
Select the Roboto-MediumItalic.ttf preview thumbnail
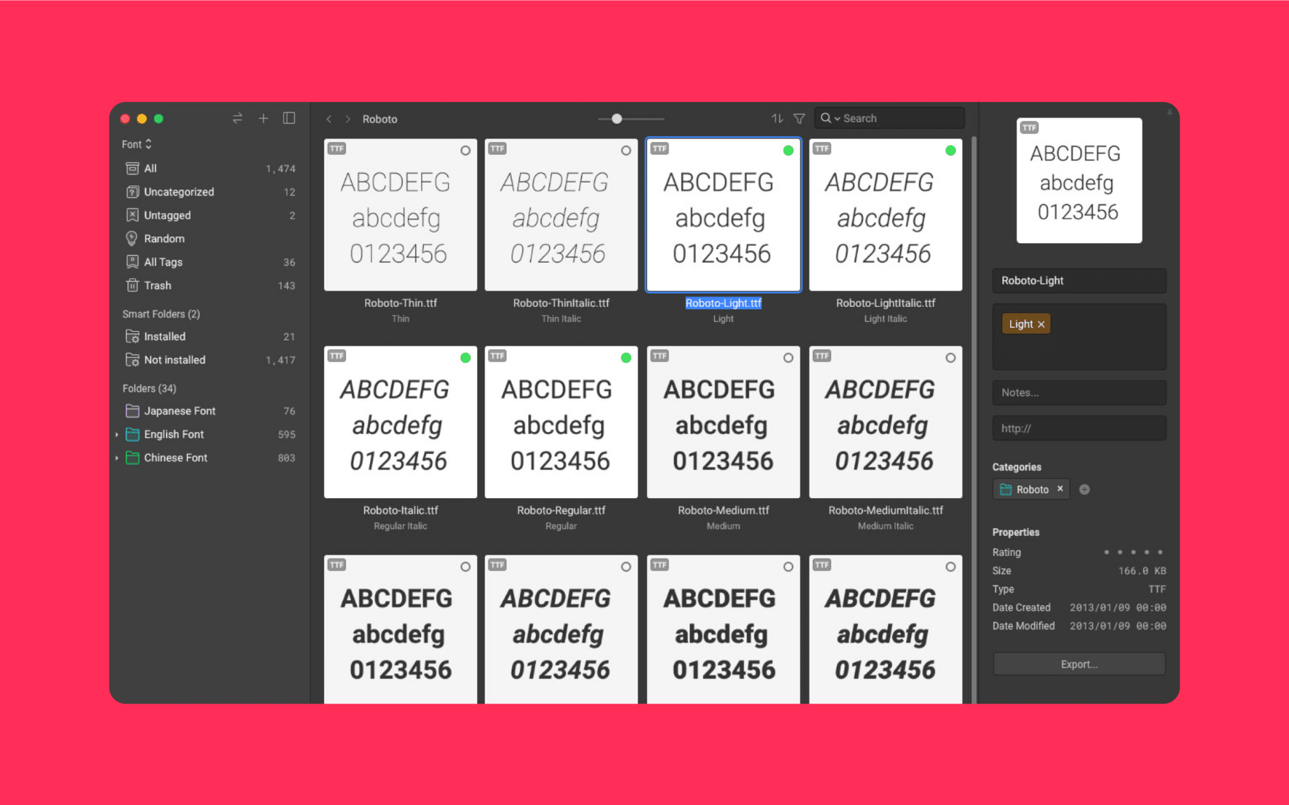[886, 422]
